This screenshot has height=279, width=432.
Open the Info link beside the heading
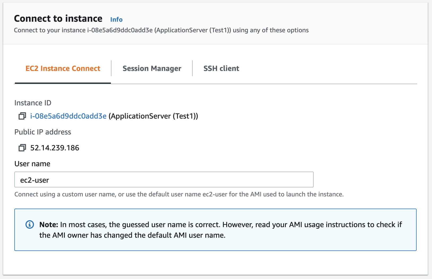tap(116, 20)
